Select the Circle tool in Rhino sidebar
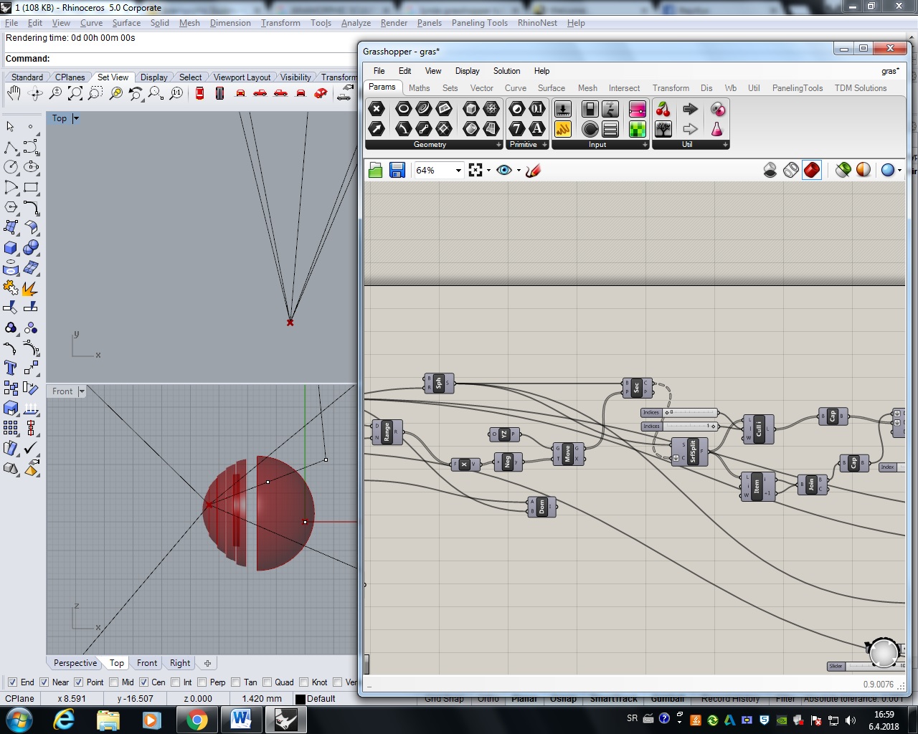The image size is (918, 734). click(x=11, y=167)
